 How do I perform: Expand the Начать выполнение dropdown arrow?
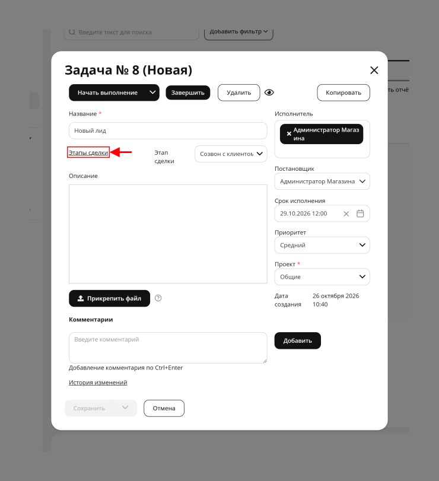(x=152, y=93)
